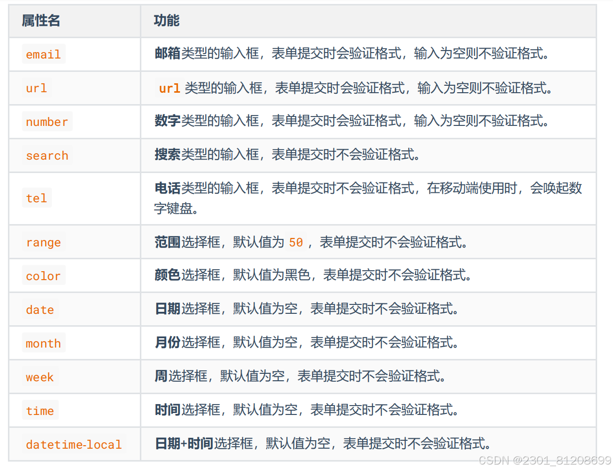Viewport: 613px width, 470px height.
Task: Select the range attribute code cell
Action: 44,242
